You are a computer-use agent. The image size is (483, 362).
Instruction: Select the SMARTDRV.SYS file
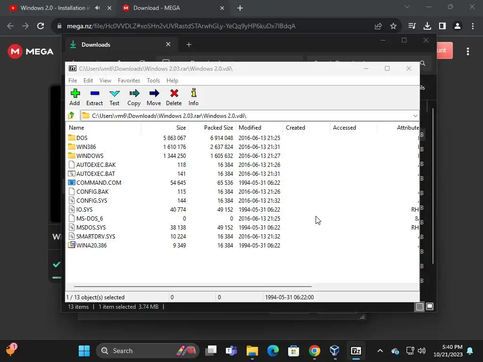click(x=95, y=236)
